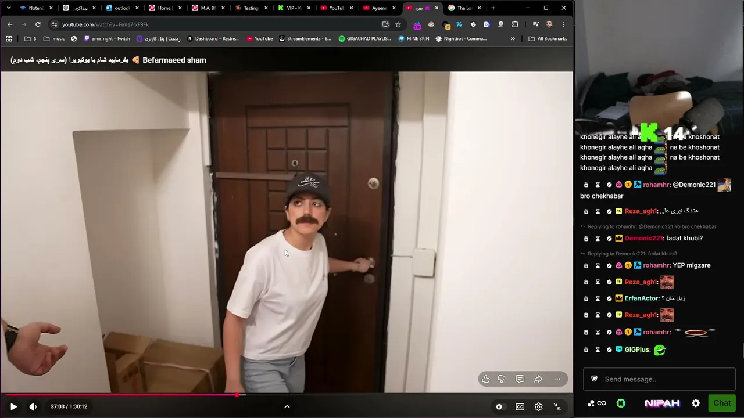Expand the chevron up in player bar
744x418 pixels.
287,406
